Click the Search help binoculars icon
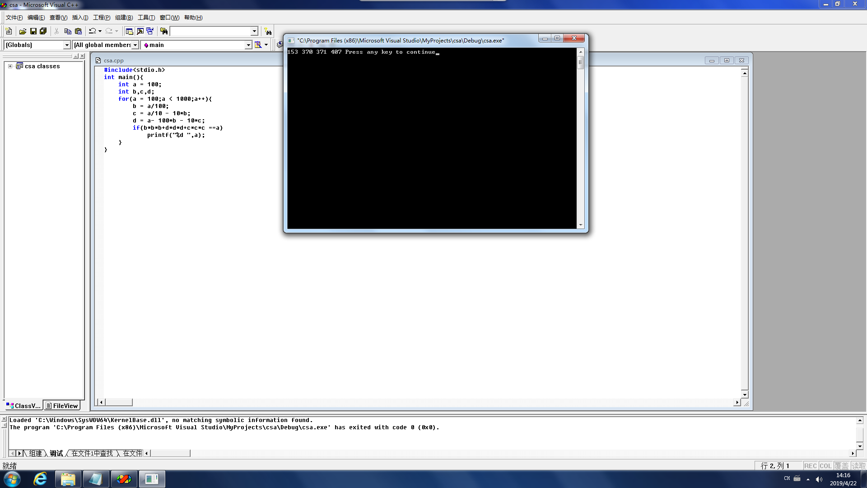 [268, 31]
